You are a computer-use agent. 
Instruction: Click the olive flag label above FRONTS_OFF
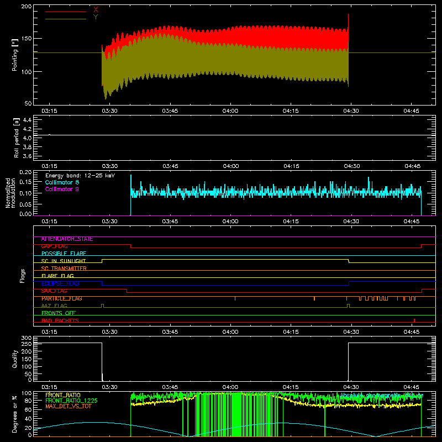pos(54,306)
